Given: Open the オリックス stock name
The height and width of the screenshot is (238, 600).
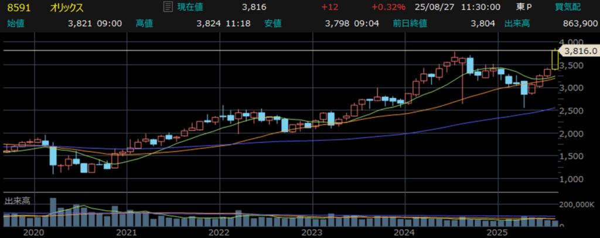Looking at the screenshot, I should point(67,8).
